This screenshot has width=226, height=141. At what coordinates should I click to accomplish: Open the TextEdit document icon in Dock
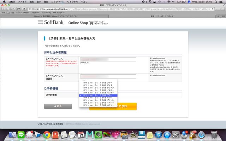click(72, 135)
